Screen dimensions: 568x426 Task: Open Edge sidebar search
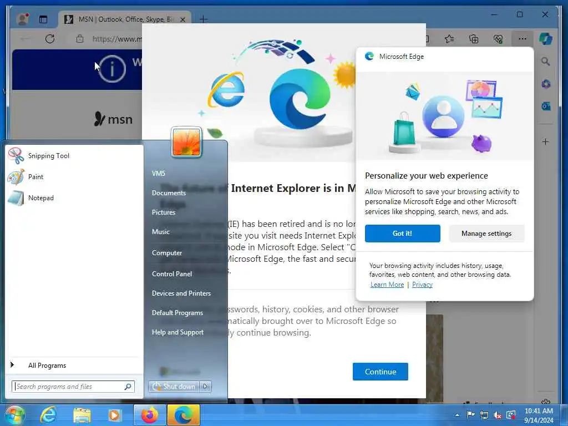click(546, 62)
